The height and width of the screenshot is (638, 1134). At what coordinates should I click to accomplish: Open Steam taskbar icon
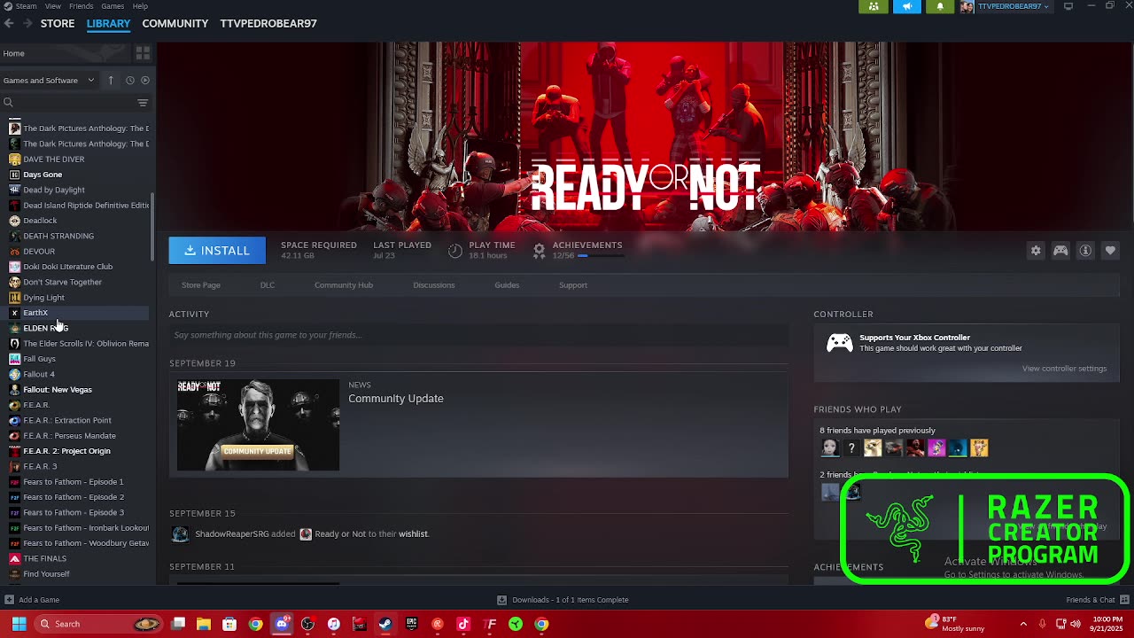pos(385,624)
